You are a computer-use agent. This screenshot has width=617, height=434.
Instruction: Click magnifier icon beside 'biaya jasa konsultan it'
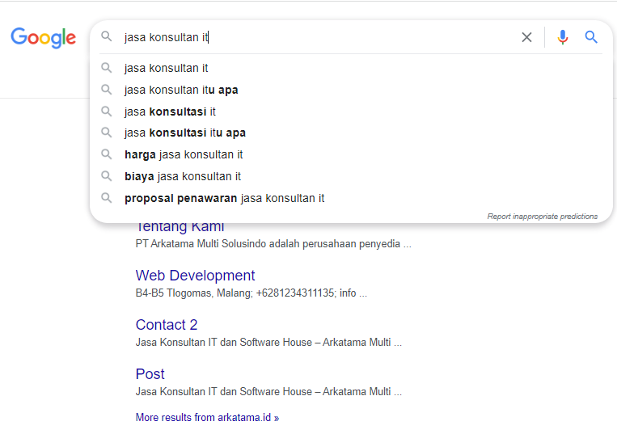(x=106, y=175)
